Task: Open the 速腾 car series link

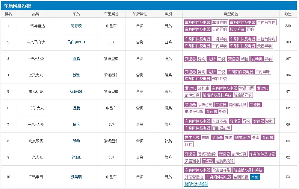Action: point(76,59)
